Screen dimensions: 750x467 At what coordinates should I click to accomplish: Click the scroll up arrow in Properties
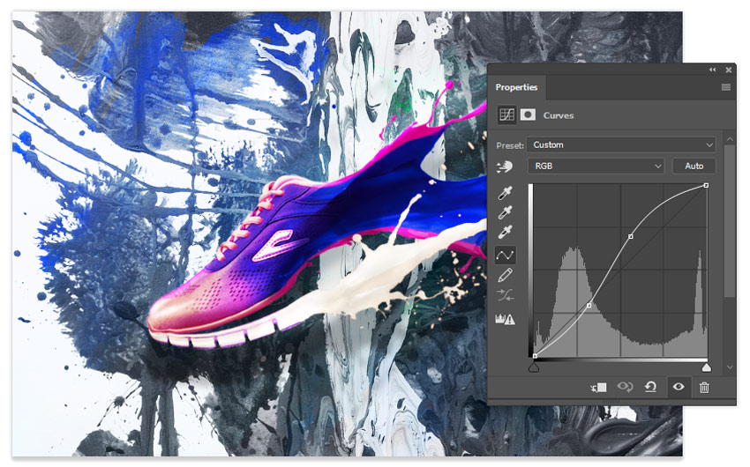[x=730, y=139]
